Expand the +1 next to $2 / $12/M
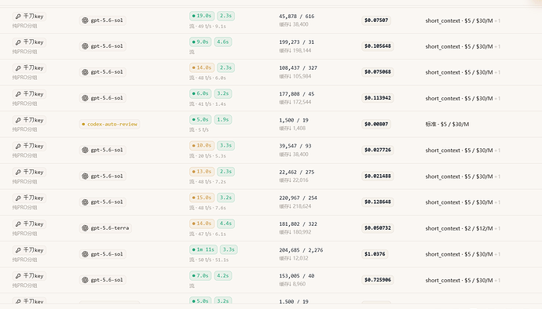 coord(497,228)
